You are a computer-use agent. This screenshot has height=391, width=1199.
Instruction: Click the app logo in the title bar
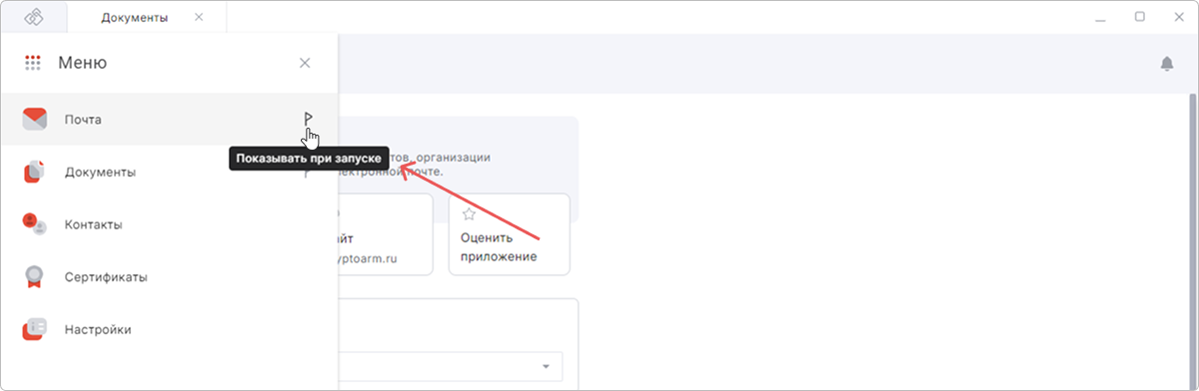[x=35, y=18]
